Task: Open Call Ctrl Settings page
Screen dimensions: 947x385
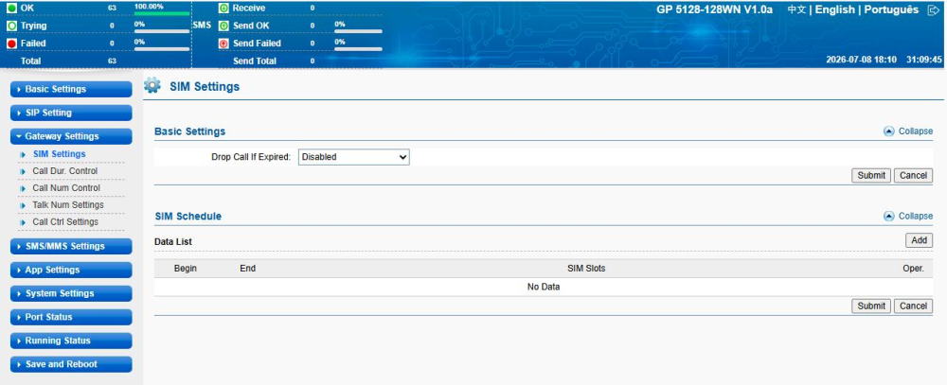Action: [x=65, y=222]
